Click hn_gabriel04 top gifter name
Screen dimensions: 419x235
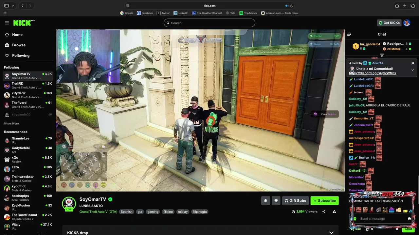coord(370,44)
